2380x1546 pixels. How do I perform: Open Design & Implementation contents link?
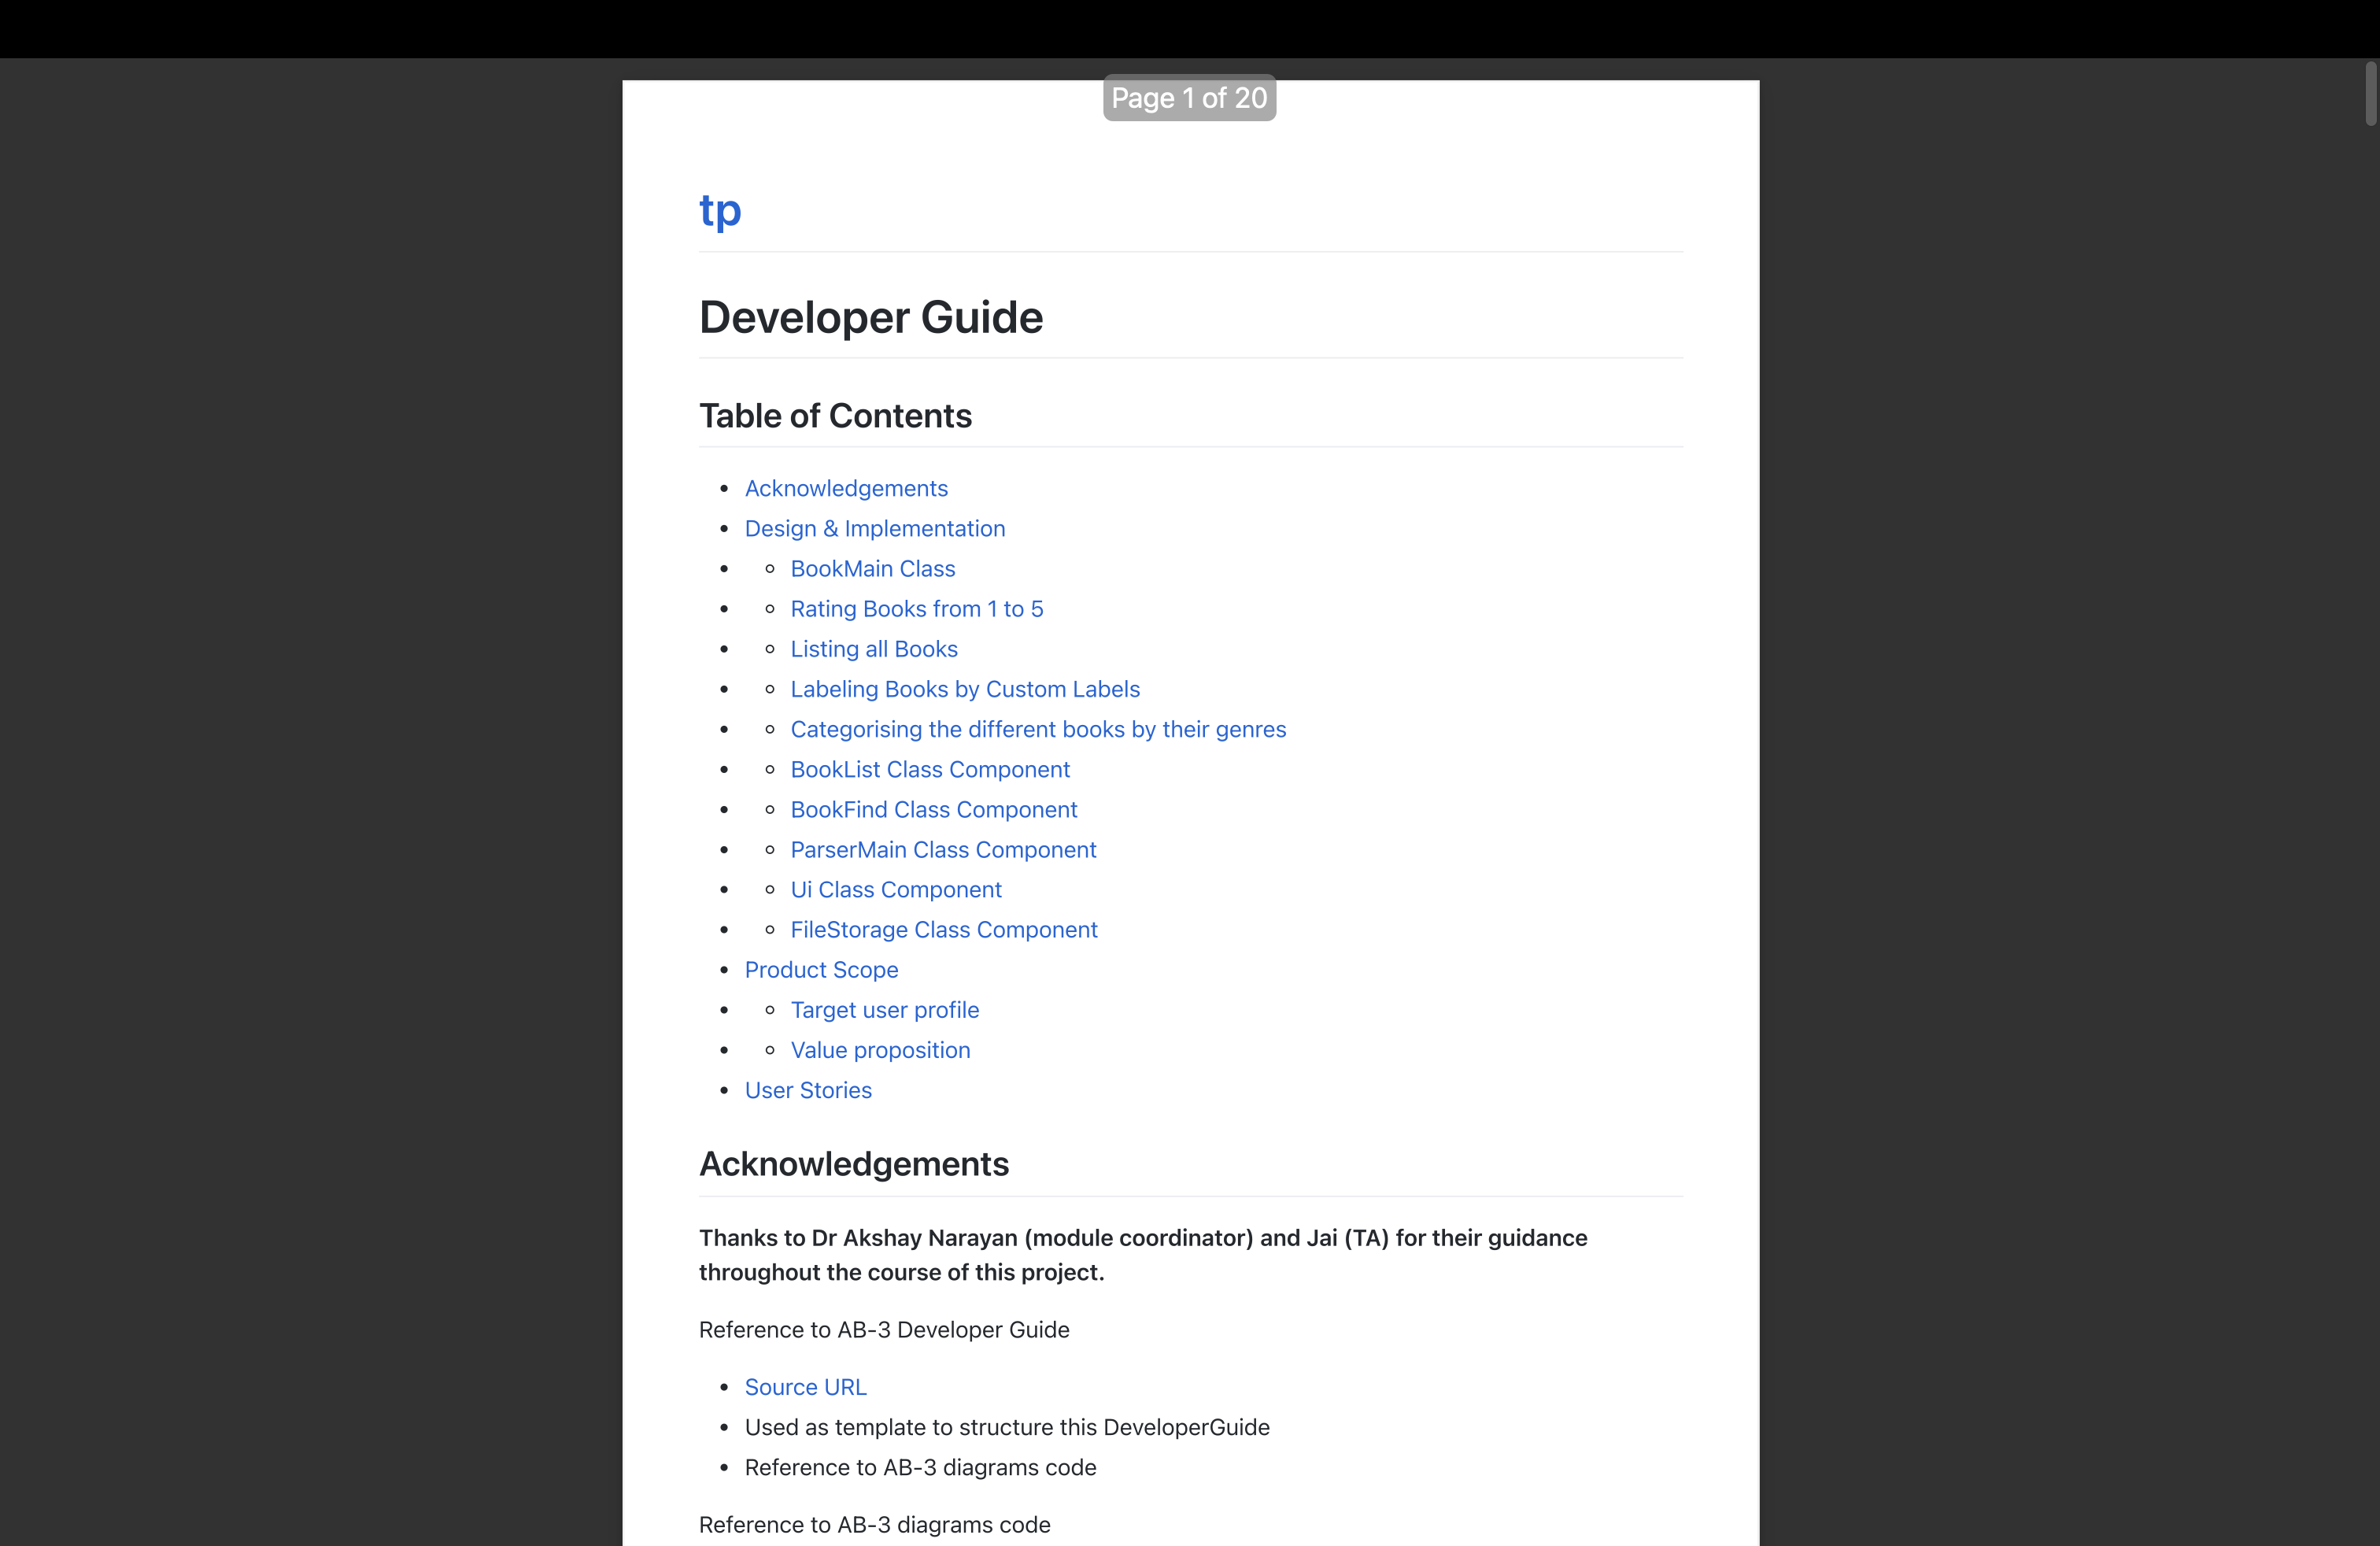click(875, 528)
